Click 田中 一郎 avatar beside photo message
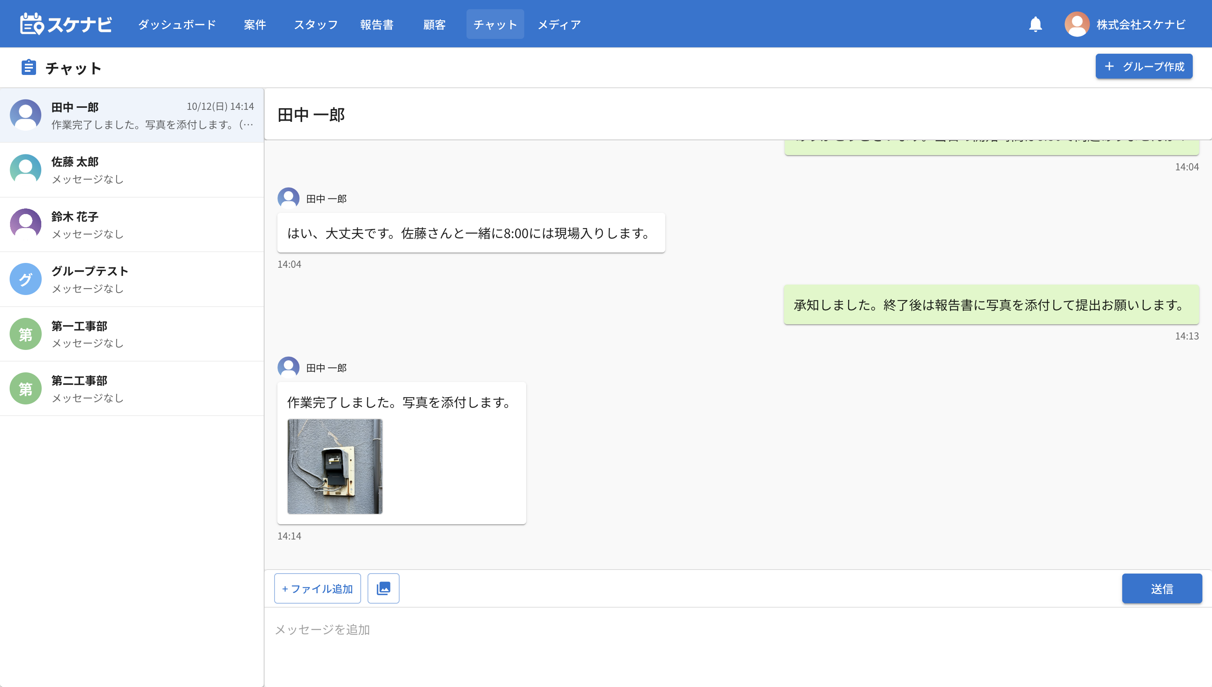 coord(288,367)
